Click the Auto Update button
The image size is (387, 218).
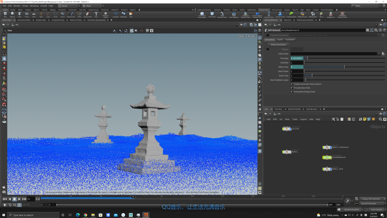pos(376,209)
